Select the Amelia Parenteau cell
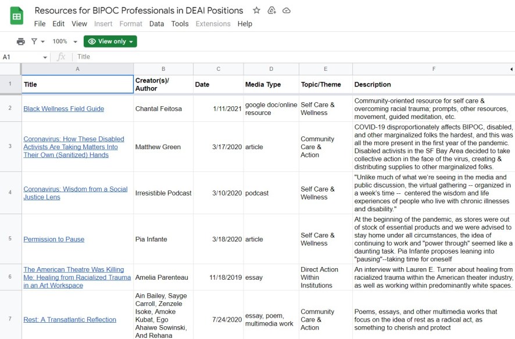Viewport: 515px width, 339px height. pyautogui.click(x=163, y=277)
